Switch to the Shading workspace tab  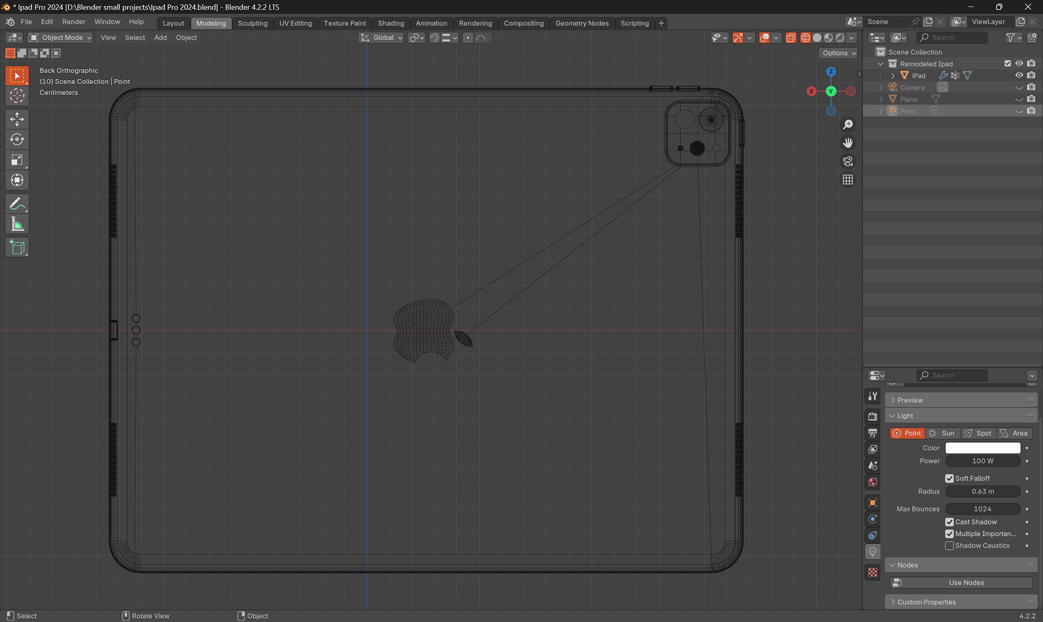coord(391,23)
